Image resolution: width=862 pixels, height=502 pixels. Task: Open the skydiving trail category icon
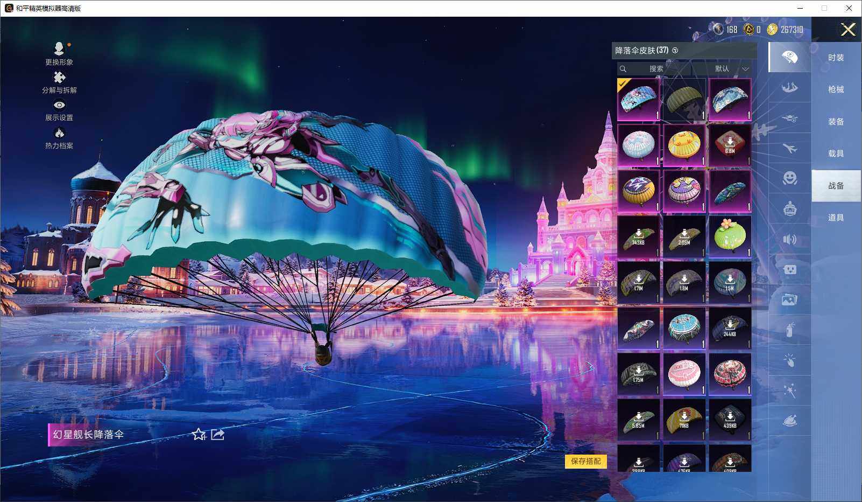[x=789, y=87]
